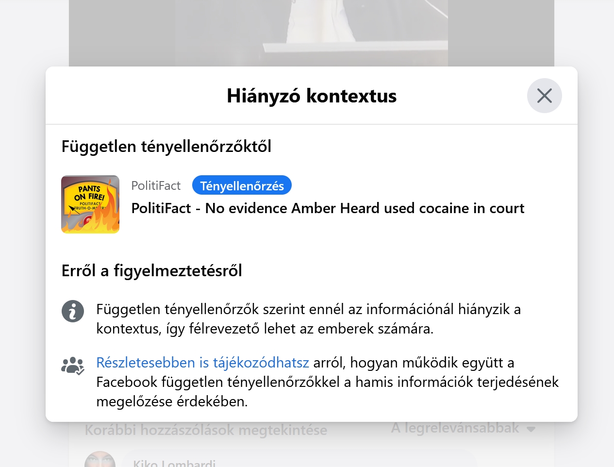Click the Erről a figyelmeztetésről heading
The height and width of the screenshot is (467, 614).
tap(152, 270)
